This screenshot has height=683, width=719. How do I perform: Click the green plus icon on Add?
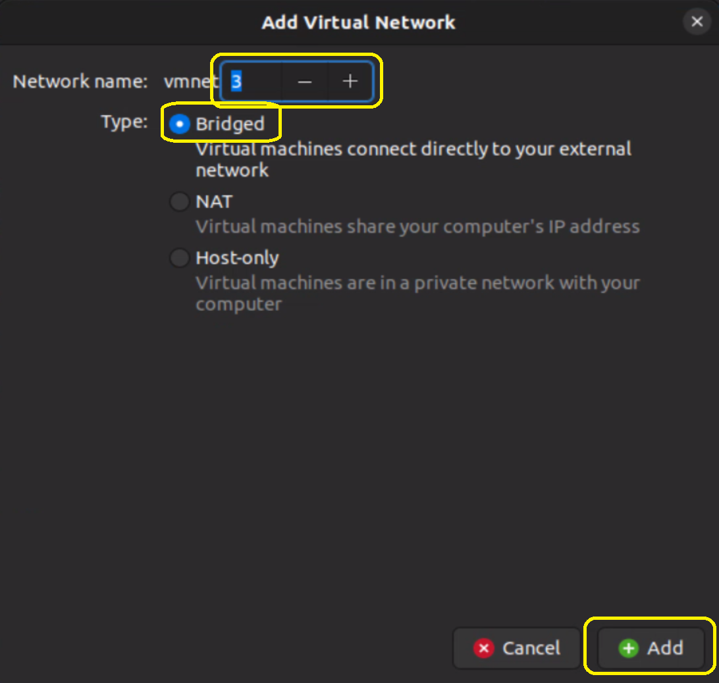[x=628, y=648]
